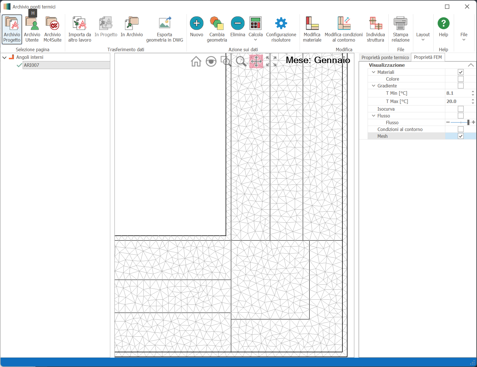Collapse the Materiali group
The width and height of the screenshot is (477, 367).
374,72
